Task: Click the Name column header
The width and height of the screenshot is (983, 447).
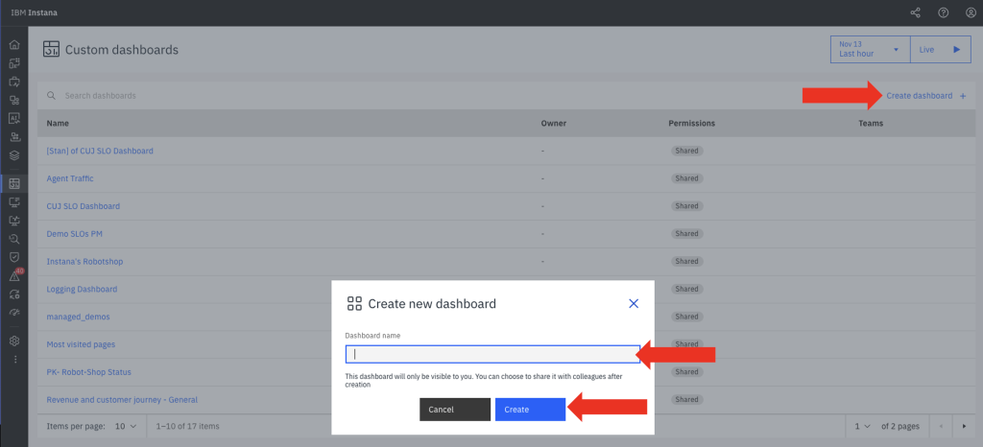Action: [x=58, y=124]
